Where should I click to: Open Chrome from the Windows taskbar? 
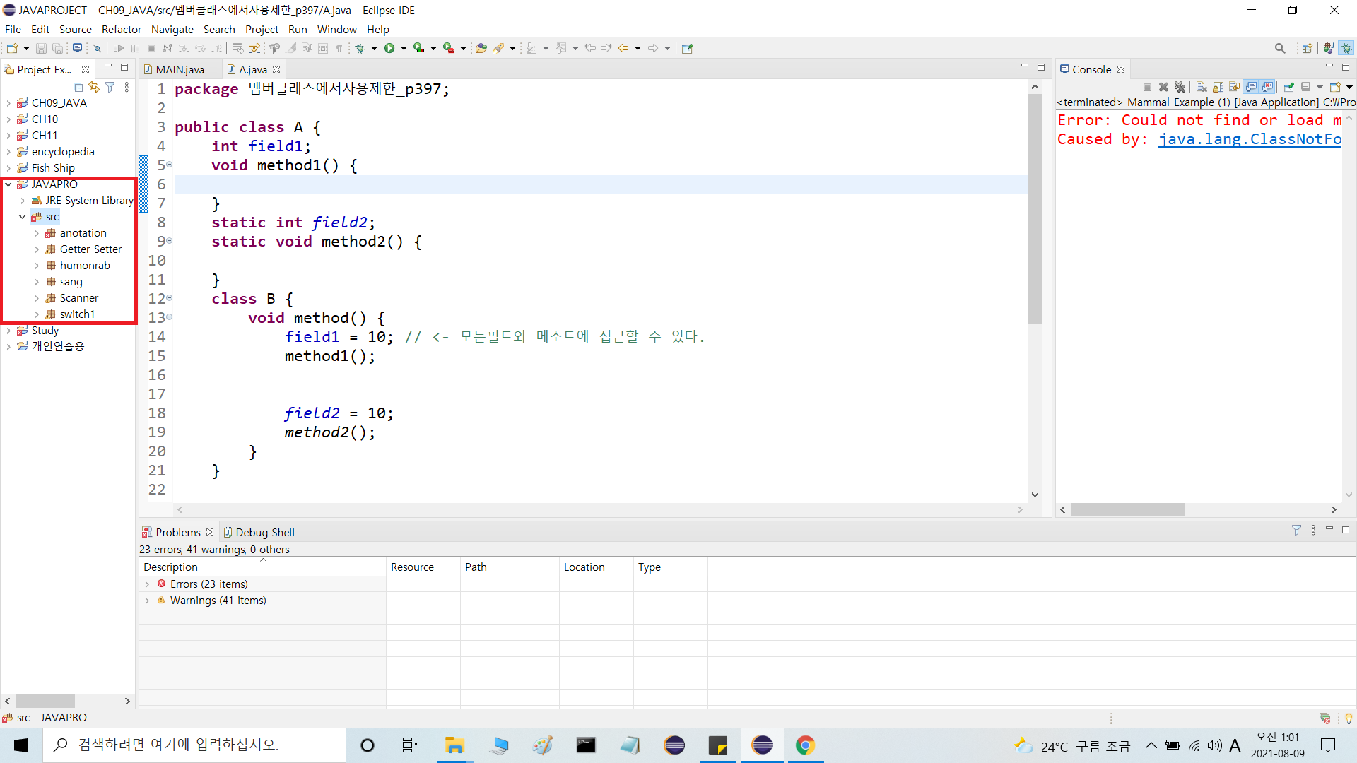805,745
